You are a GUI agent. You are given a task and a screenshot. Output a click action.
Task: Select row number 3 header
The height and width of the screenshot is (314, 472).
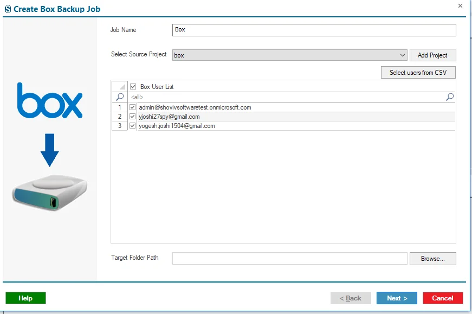click(x=120, y=126)
